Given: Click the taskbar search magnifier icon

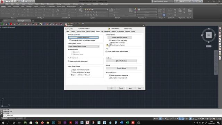Looking at the screenshot, I should coord(8,123).
